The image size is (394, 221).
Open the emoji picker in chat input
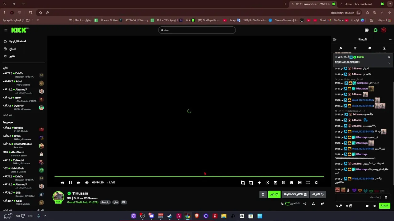tap(386, 197)
